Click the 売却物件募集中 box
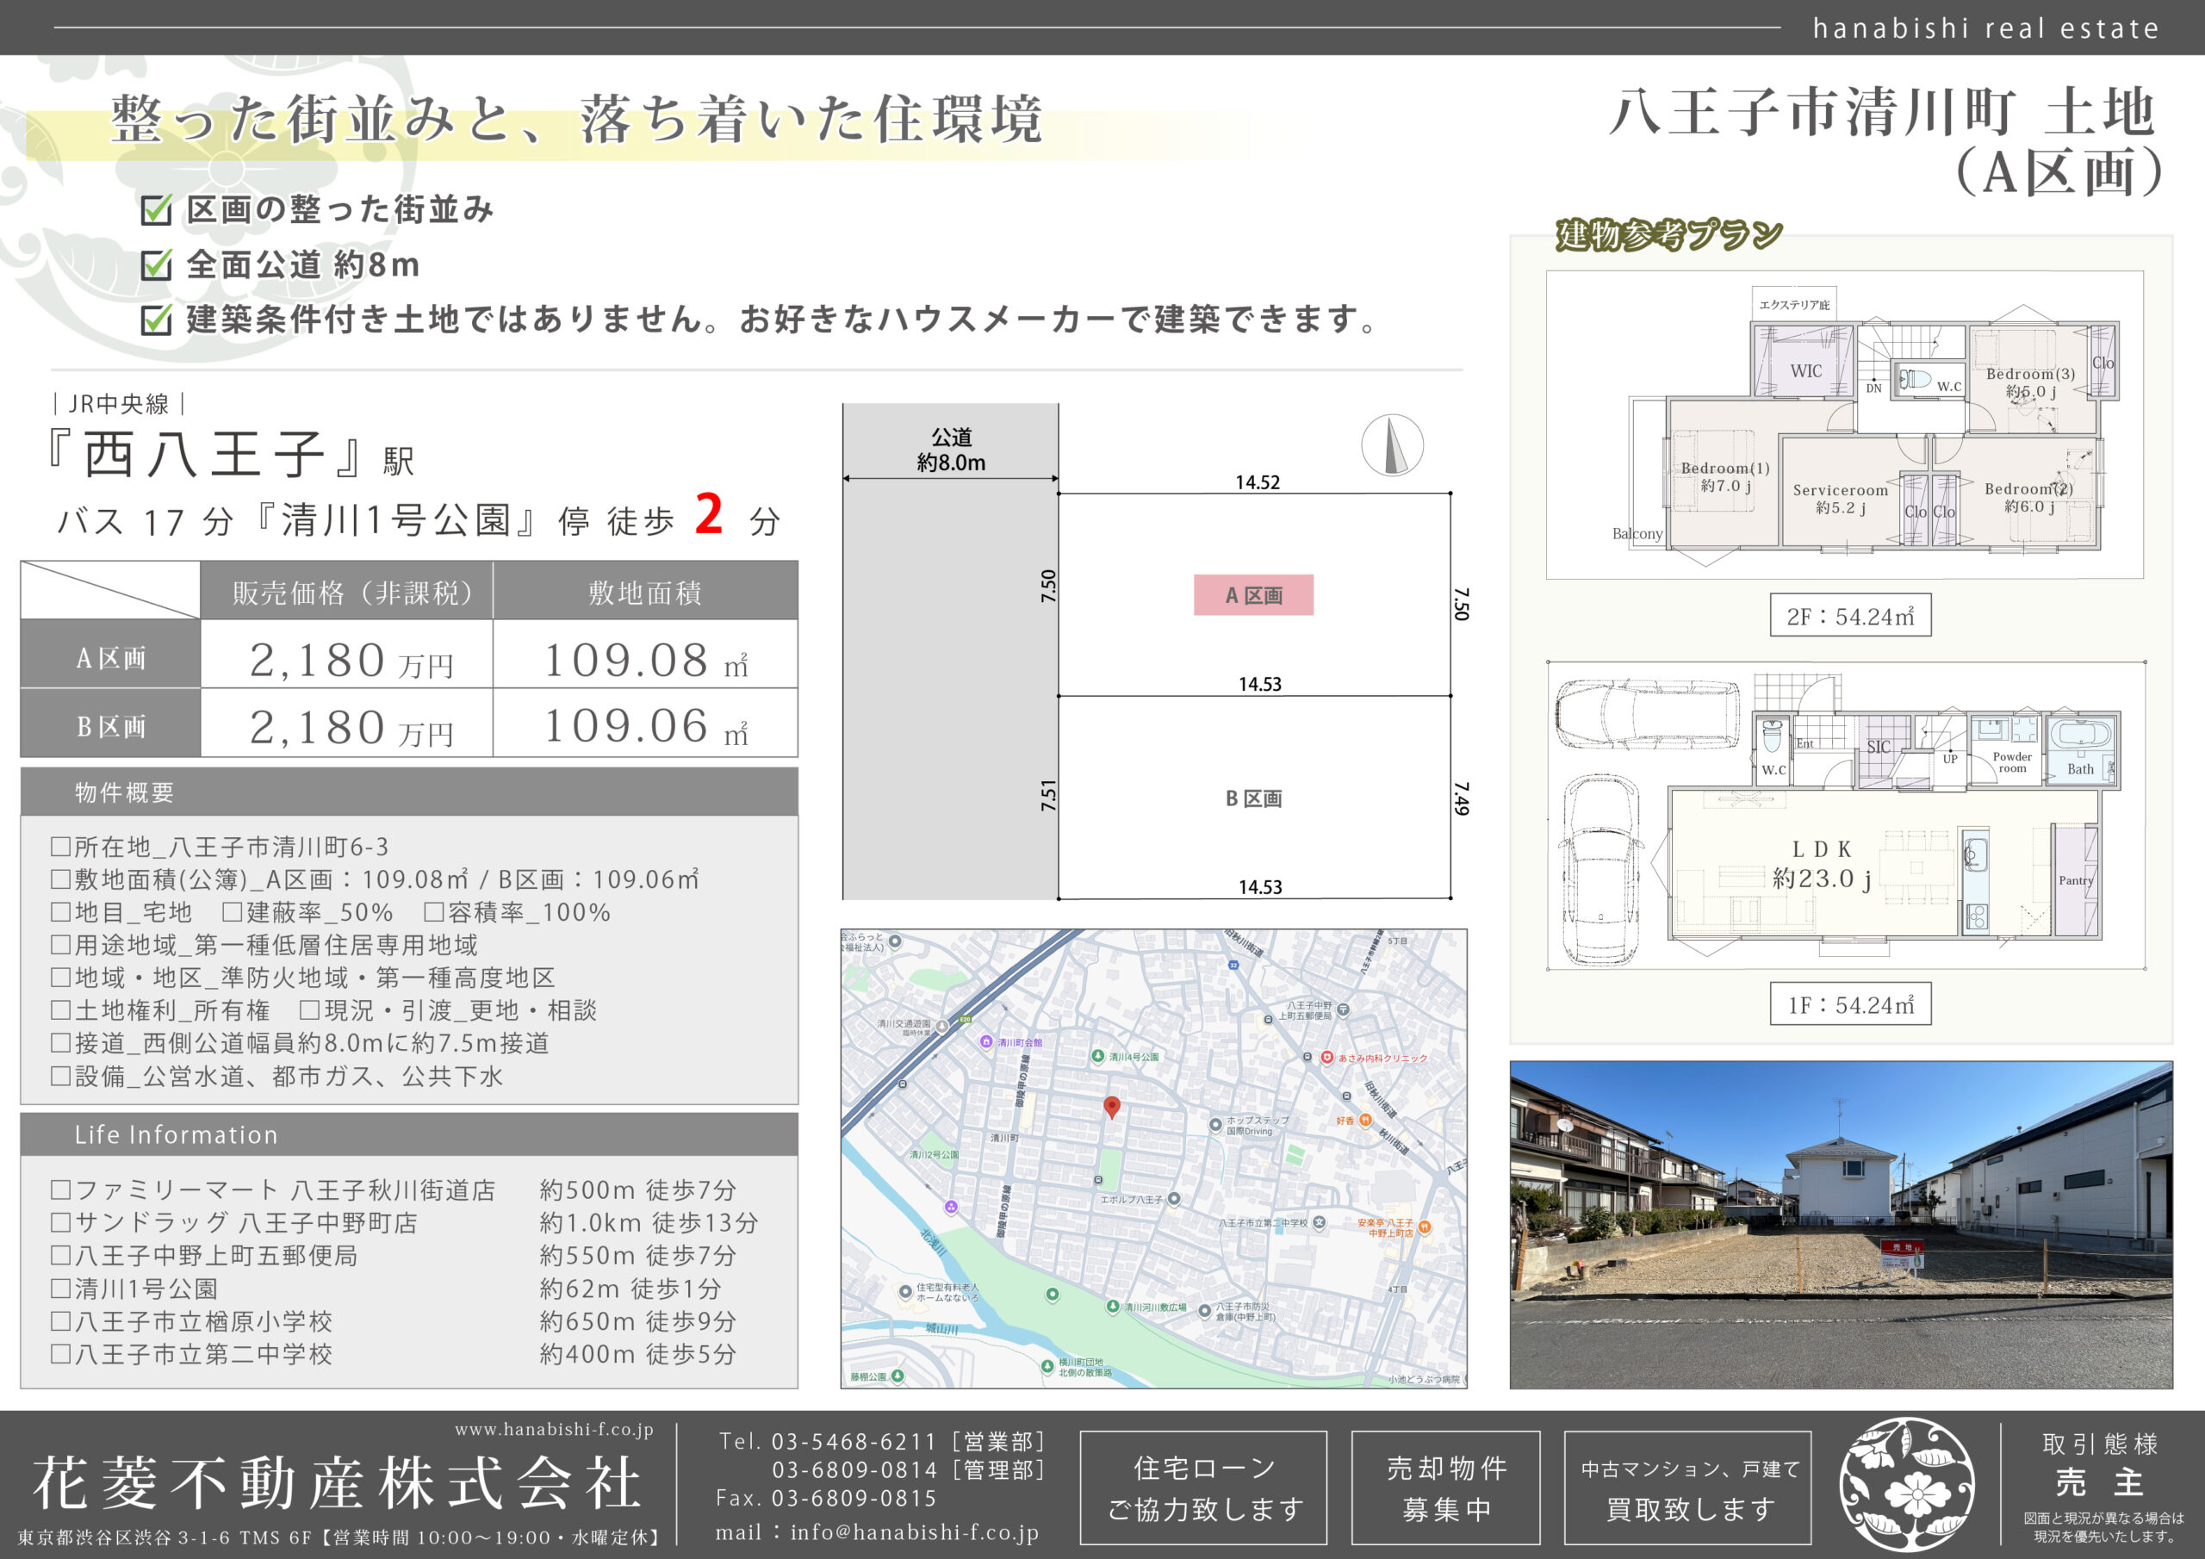Image resolution: width=2205 pixels, height=1559 pixels. (1445, 1487)
